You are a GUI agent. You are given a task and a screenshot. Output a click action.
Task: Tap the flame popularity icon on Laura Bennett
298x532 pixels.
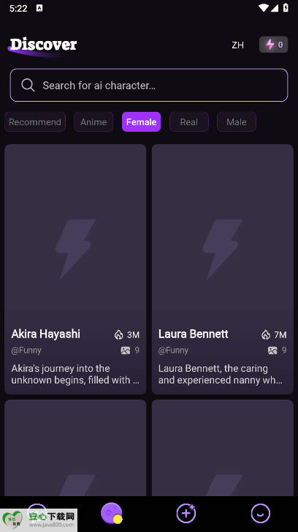[266, 335]
